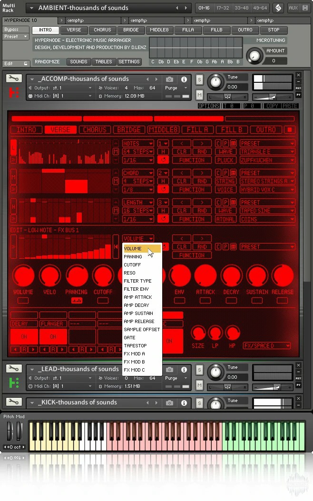
Task: Open Preset dropdown under Bypass
Action: point(16,37)
